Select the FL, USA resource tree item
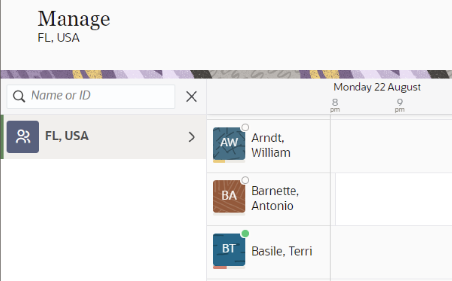This screenshot has width=452, height=281. tap(67, 136)
